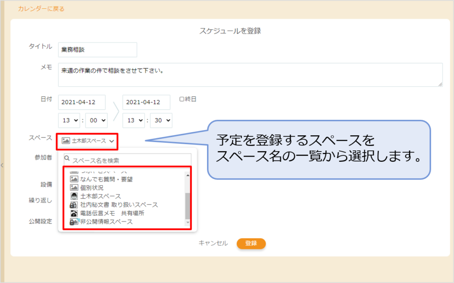Click the image icon in スペース selector
Viewport: 454px width, 283px height.
(66, 141)
